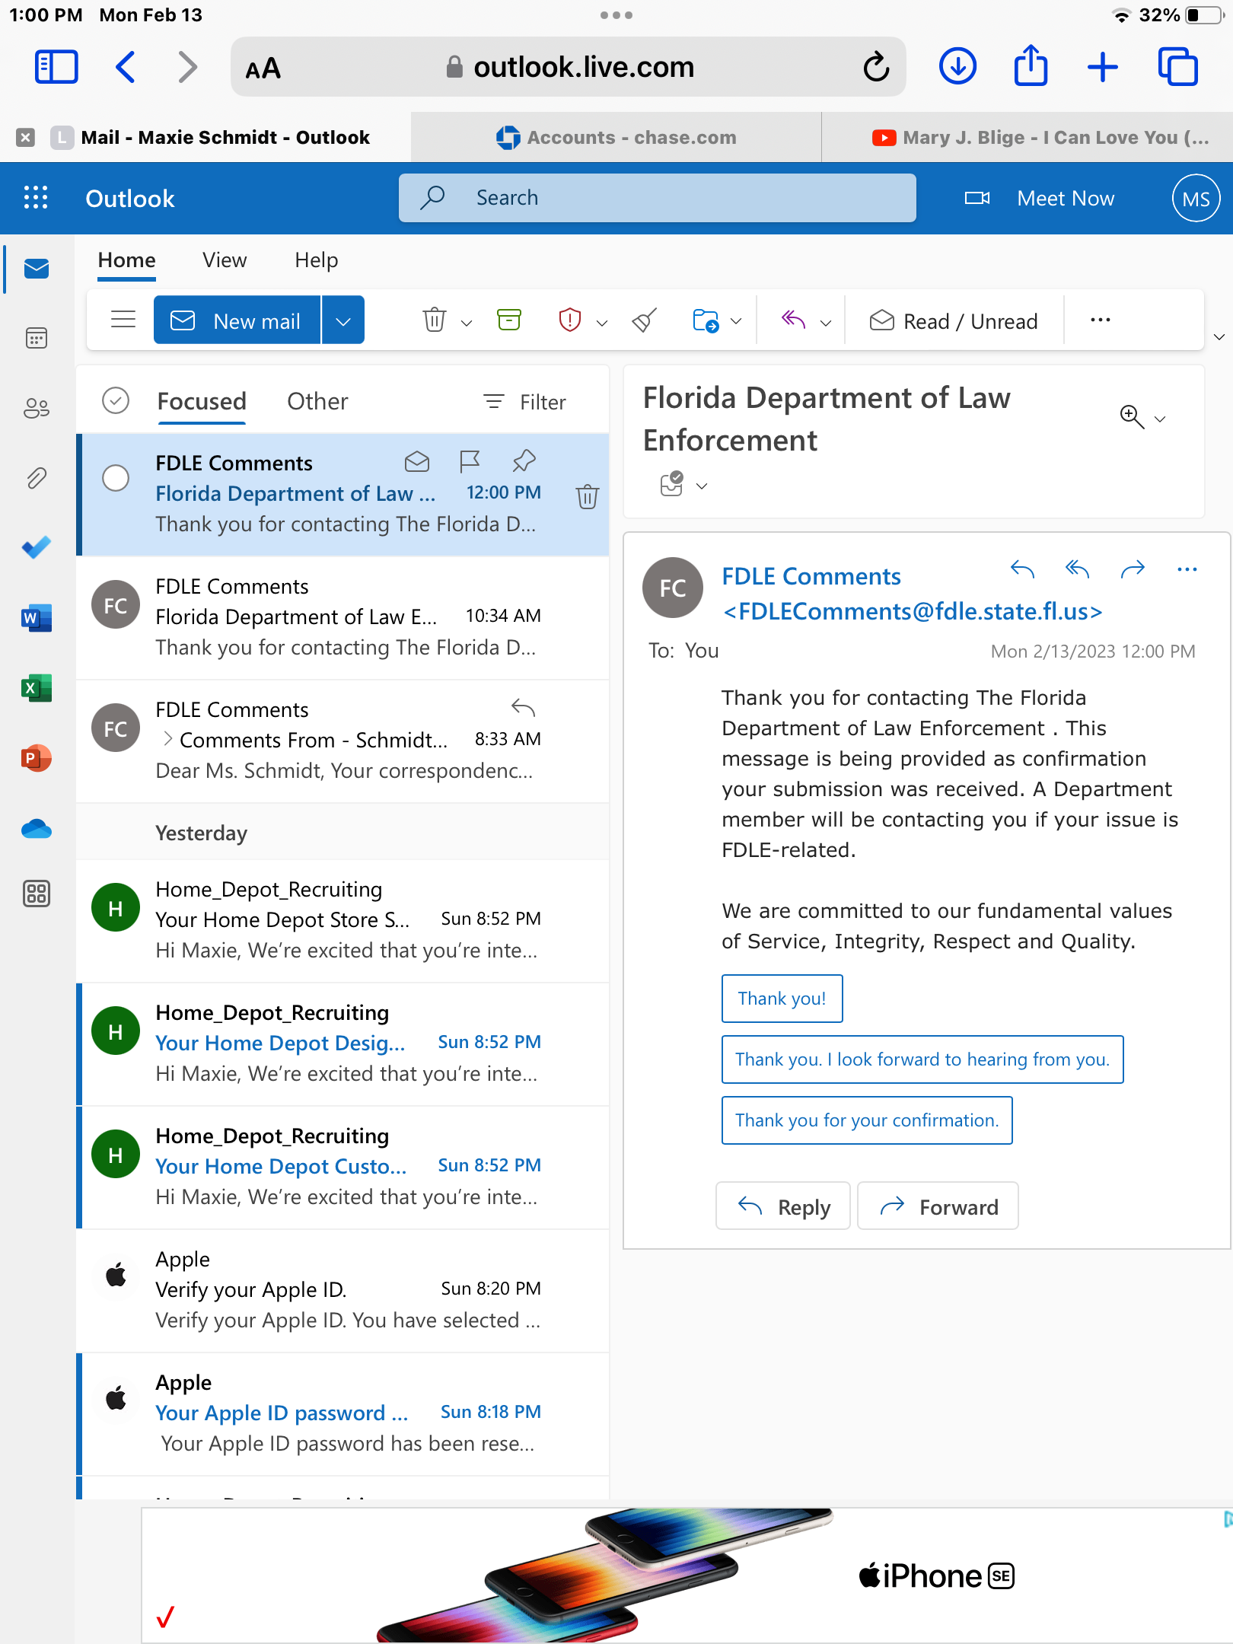Viewport: 1233px width, 1644px height.
Task: Open more actions dots in message header
Action: coord(1187,569)
